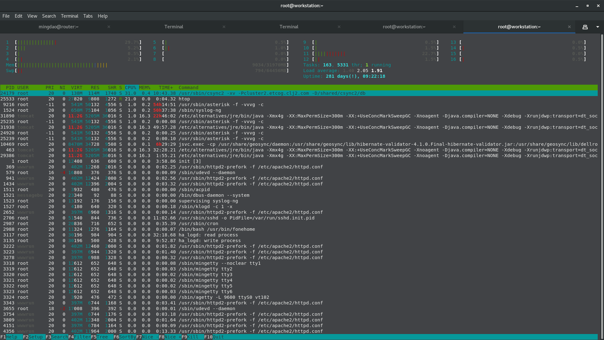Viewport: 604px width, 340px height.
Task: Select the jsvc.exec geosync process row
Action: 299,144
